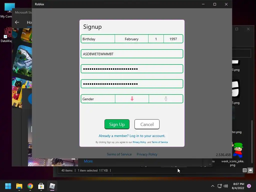The height and width of the screenshot is (192, 256).
Task: Click the green Sign Up button
Action: (117, 124)
